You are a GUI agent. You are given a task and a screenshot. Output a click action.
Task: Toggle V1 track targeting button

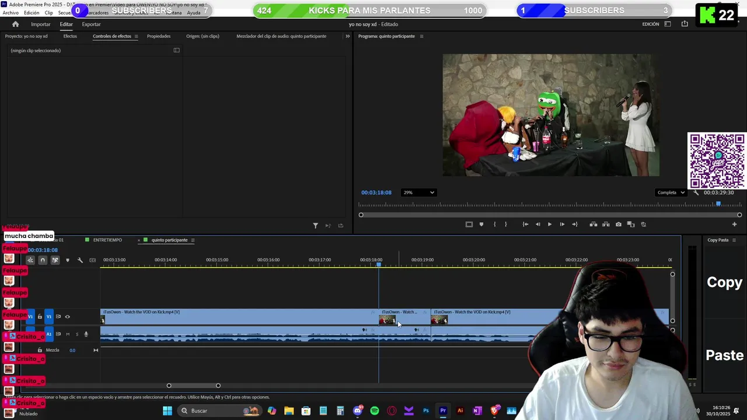pyautogui.click(x=49, y=317)
